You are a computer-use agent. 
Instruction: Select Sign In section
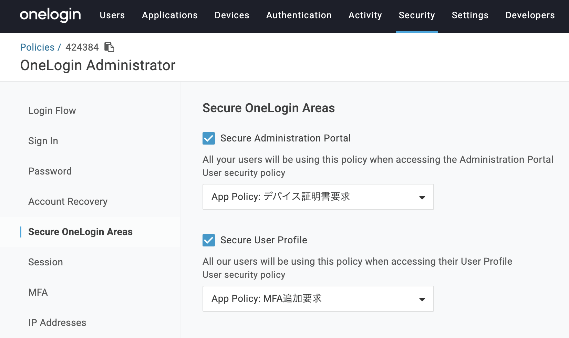43,141
